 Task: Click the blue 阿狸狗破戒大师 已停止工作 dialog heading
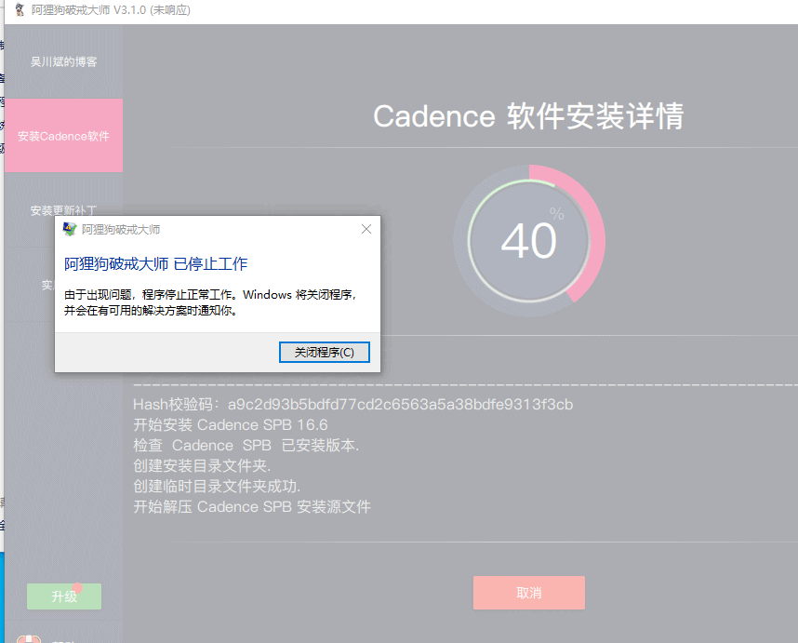click(x=155, y=263)
